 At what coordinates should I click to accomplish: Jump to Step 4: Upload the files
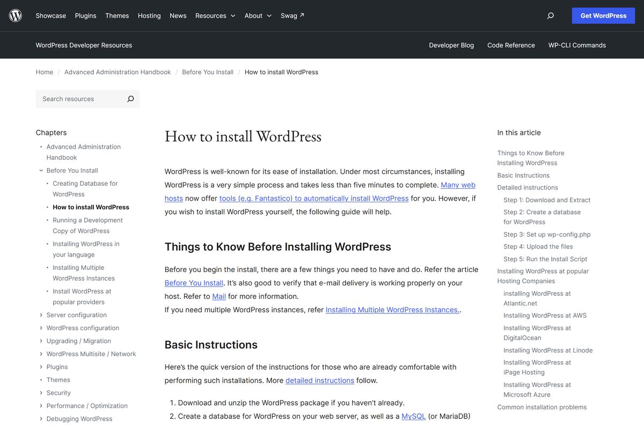[538, 247]
